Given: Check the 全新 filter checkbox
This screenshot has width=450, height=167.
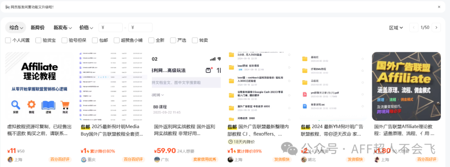Looking at the screenshot, I should [151, 40].
